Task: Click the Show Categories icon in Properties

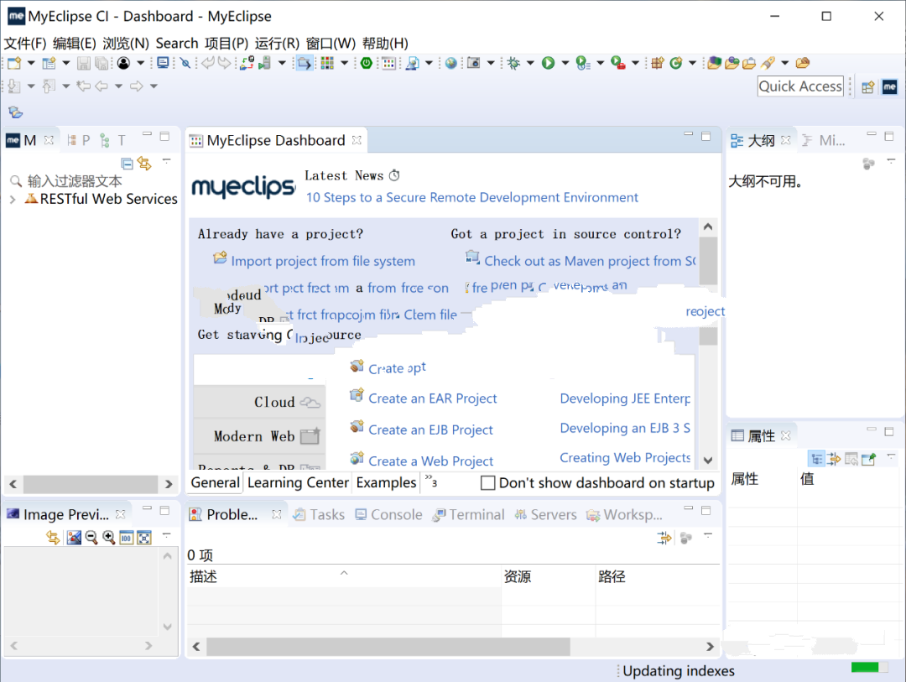Action: [816, 459]
